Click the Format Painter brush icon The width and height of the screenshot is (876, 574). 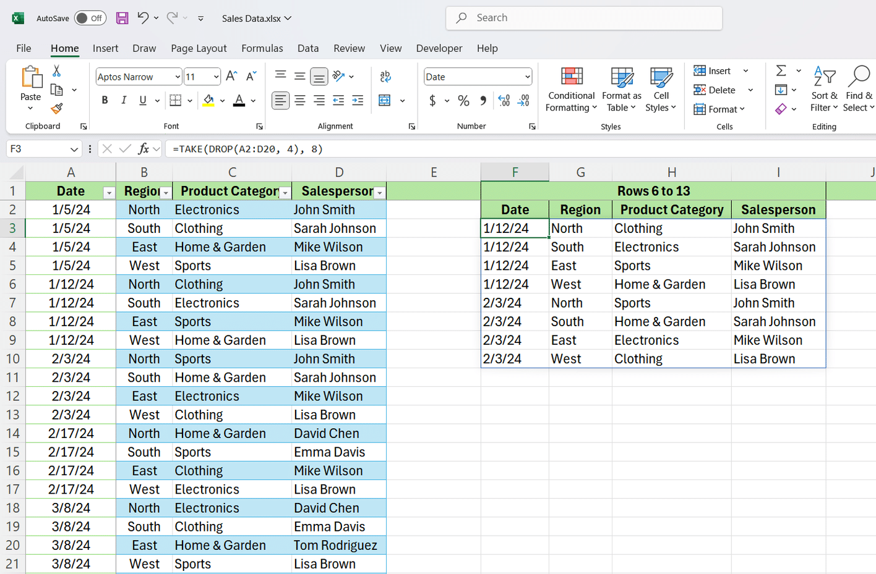(56, 109)
